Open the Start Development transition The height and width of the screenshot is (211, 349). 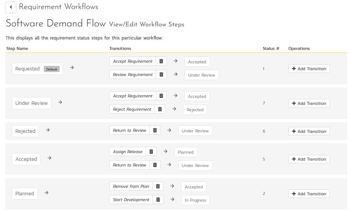(x=131, y=200)
